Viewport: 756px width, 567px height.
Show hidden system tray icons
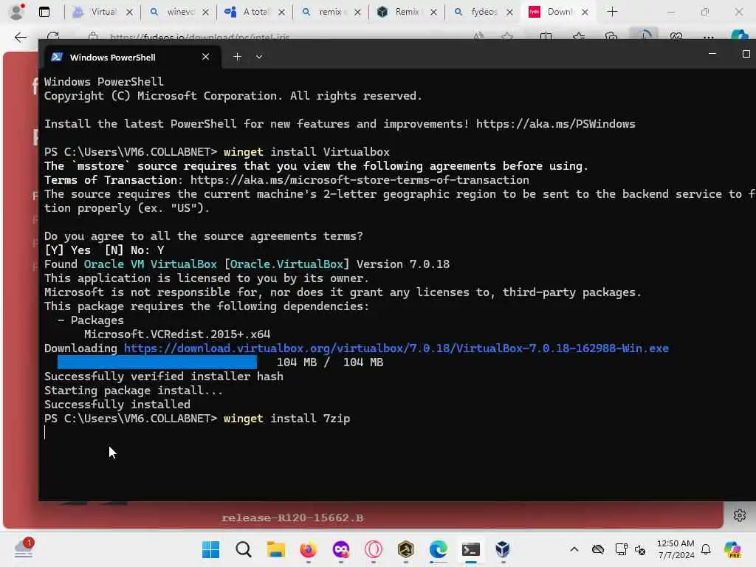point(574,549)
